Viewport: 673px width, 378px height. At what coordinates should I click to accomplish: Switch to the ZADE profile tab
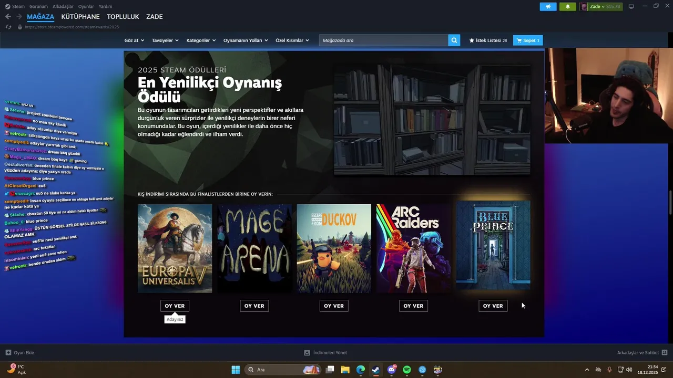click(155, 17)
